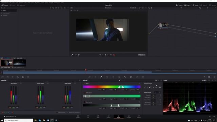Open the Tracker palette
217x122 pixels.
[x=113, y=77]
